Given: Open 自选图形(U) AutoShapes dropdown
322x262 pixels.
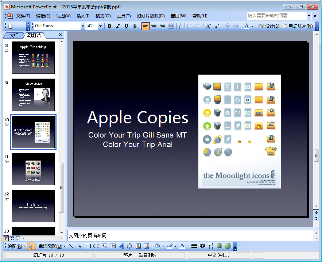Looking at the screenshot, I should pyautogui.click(x=52, y=246).
